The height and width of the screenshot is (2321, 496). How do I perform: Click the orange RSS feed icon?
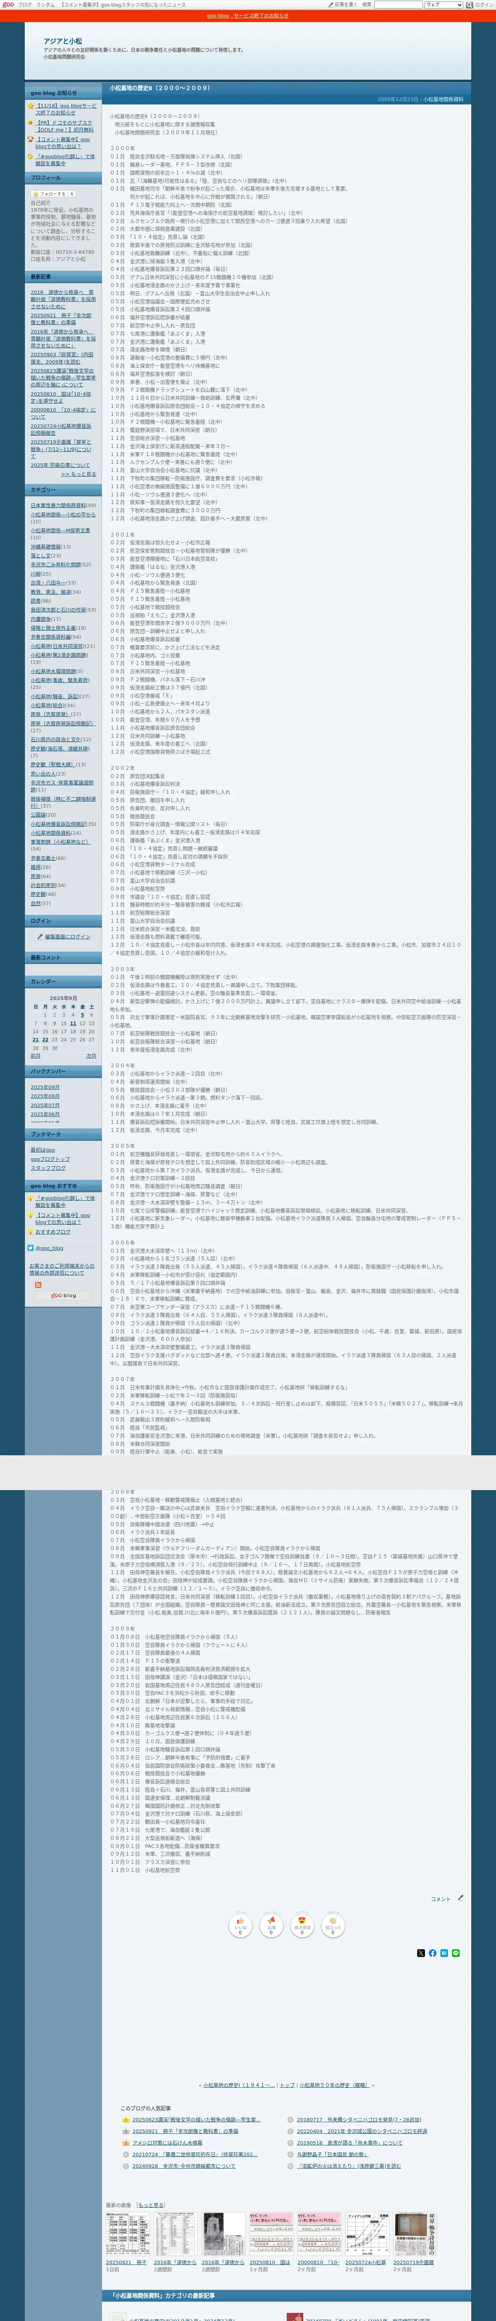tap(38, 1285)
